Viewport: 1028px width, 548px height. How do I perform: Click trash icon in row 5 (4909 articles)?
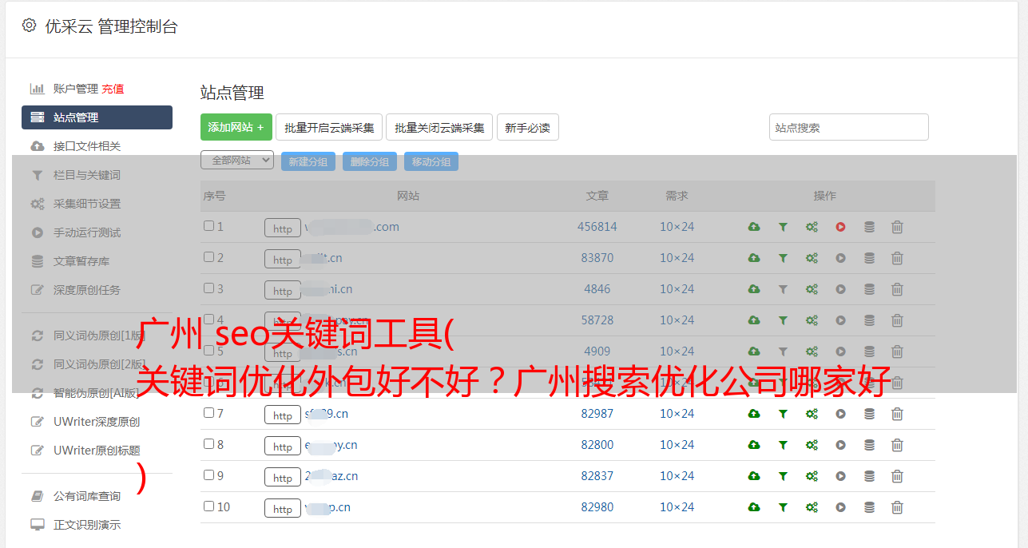click(897, 351)
